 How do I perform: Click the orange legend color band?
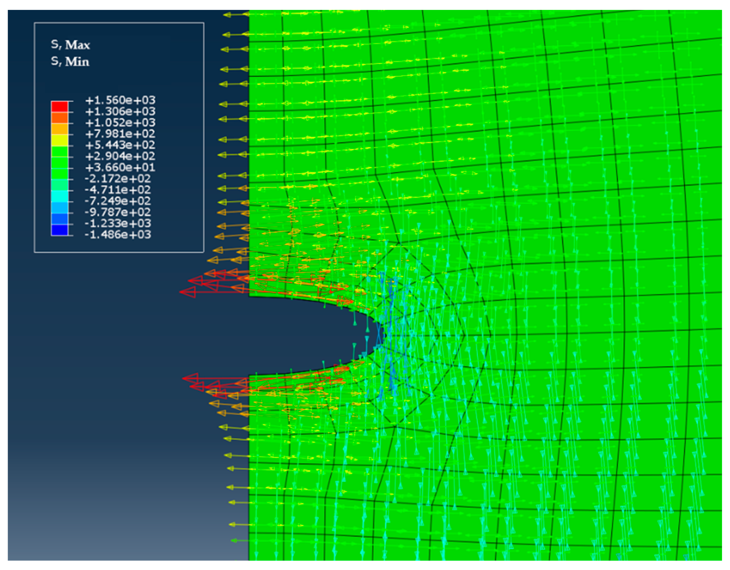click(60, 118)
